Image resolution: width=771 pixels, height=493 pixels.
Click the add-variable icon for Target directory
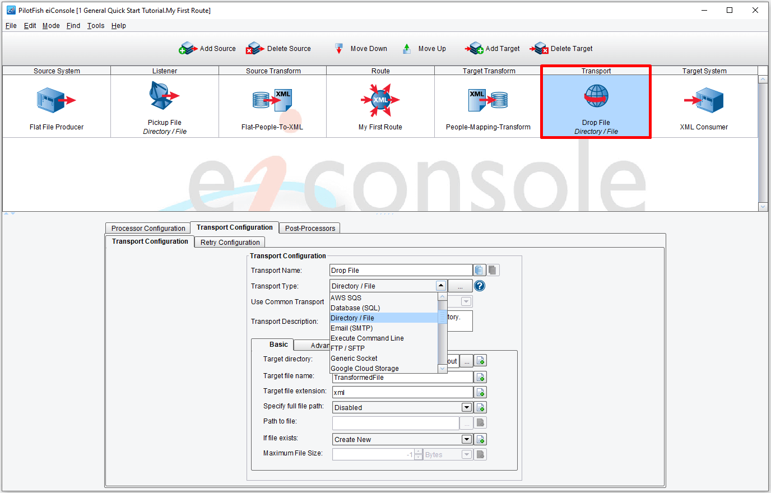pos(481,361)
